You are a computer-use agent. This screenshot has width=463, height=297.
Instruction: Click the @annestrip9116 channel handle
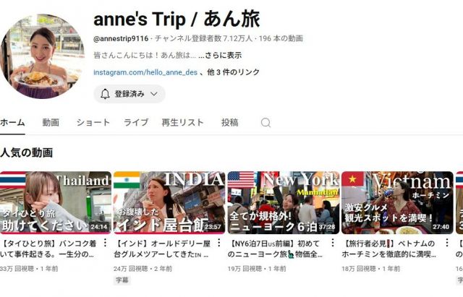[x=121, y=38]
